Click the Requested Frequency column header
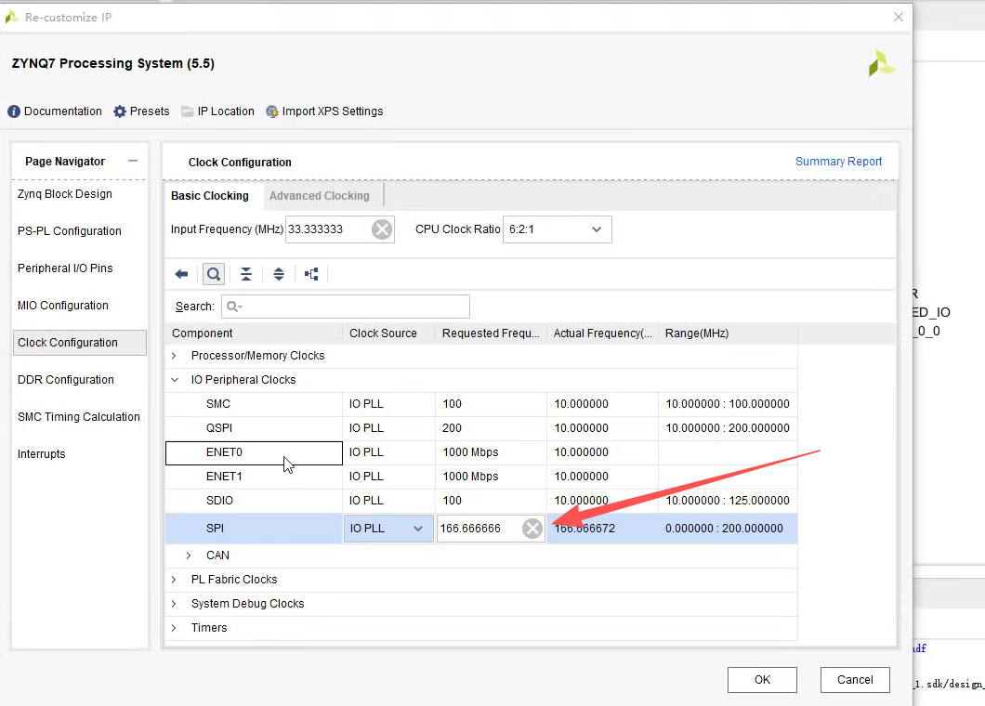Viewport: 985px width, 706px height. tap(491, 333)
